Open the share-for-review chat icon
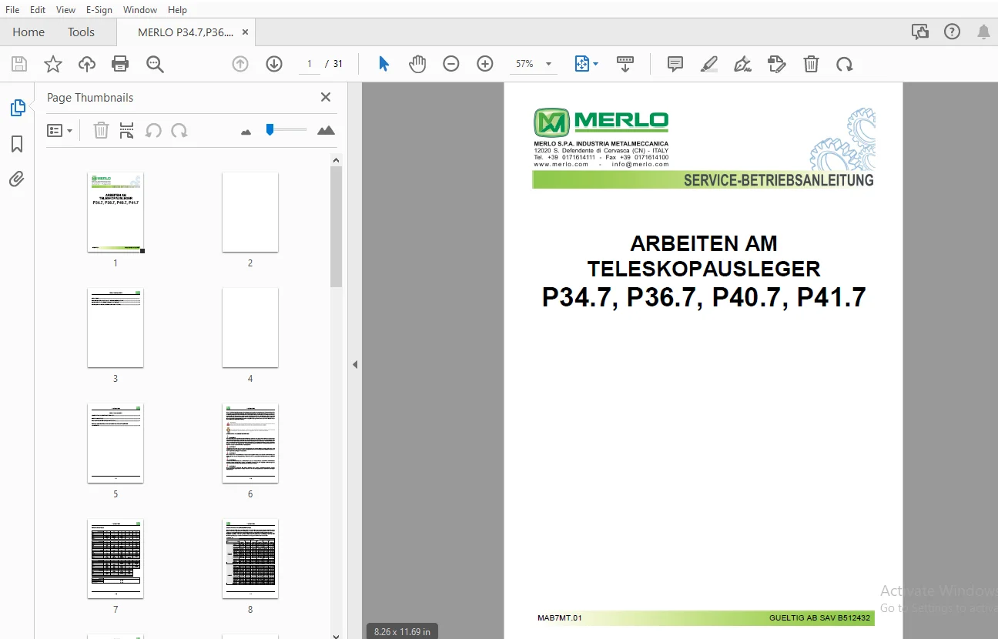The image size is (998, 639). [919, 32]
